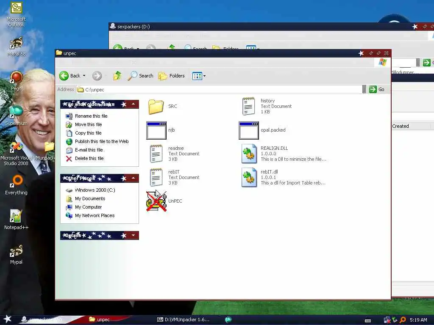The image size is (434, 325).
Task: Click the address bar showing C:\unpec
Action: (x=219, y=90)
